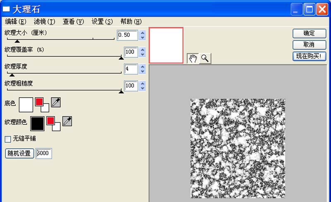The width and height of the screenshot is (331, 202).
Task: Open the 设置(S) menu
Action: 102,22
